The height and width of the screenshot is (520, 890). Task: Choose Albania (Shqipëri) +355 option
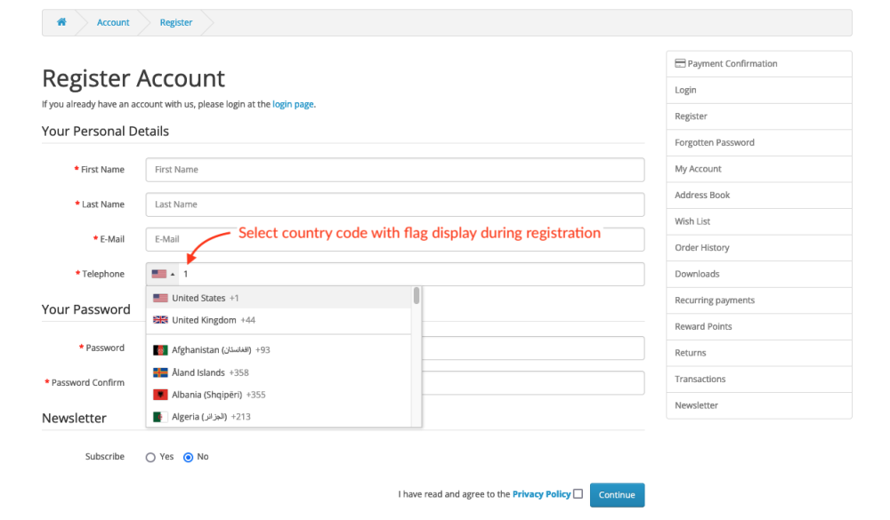(218, 395)
